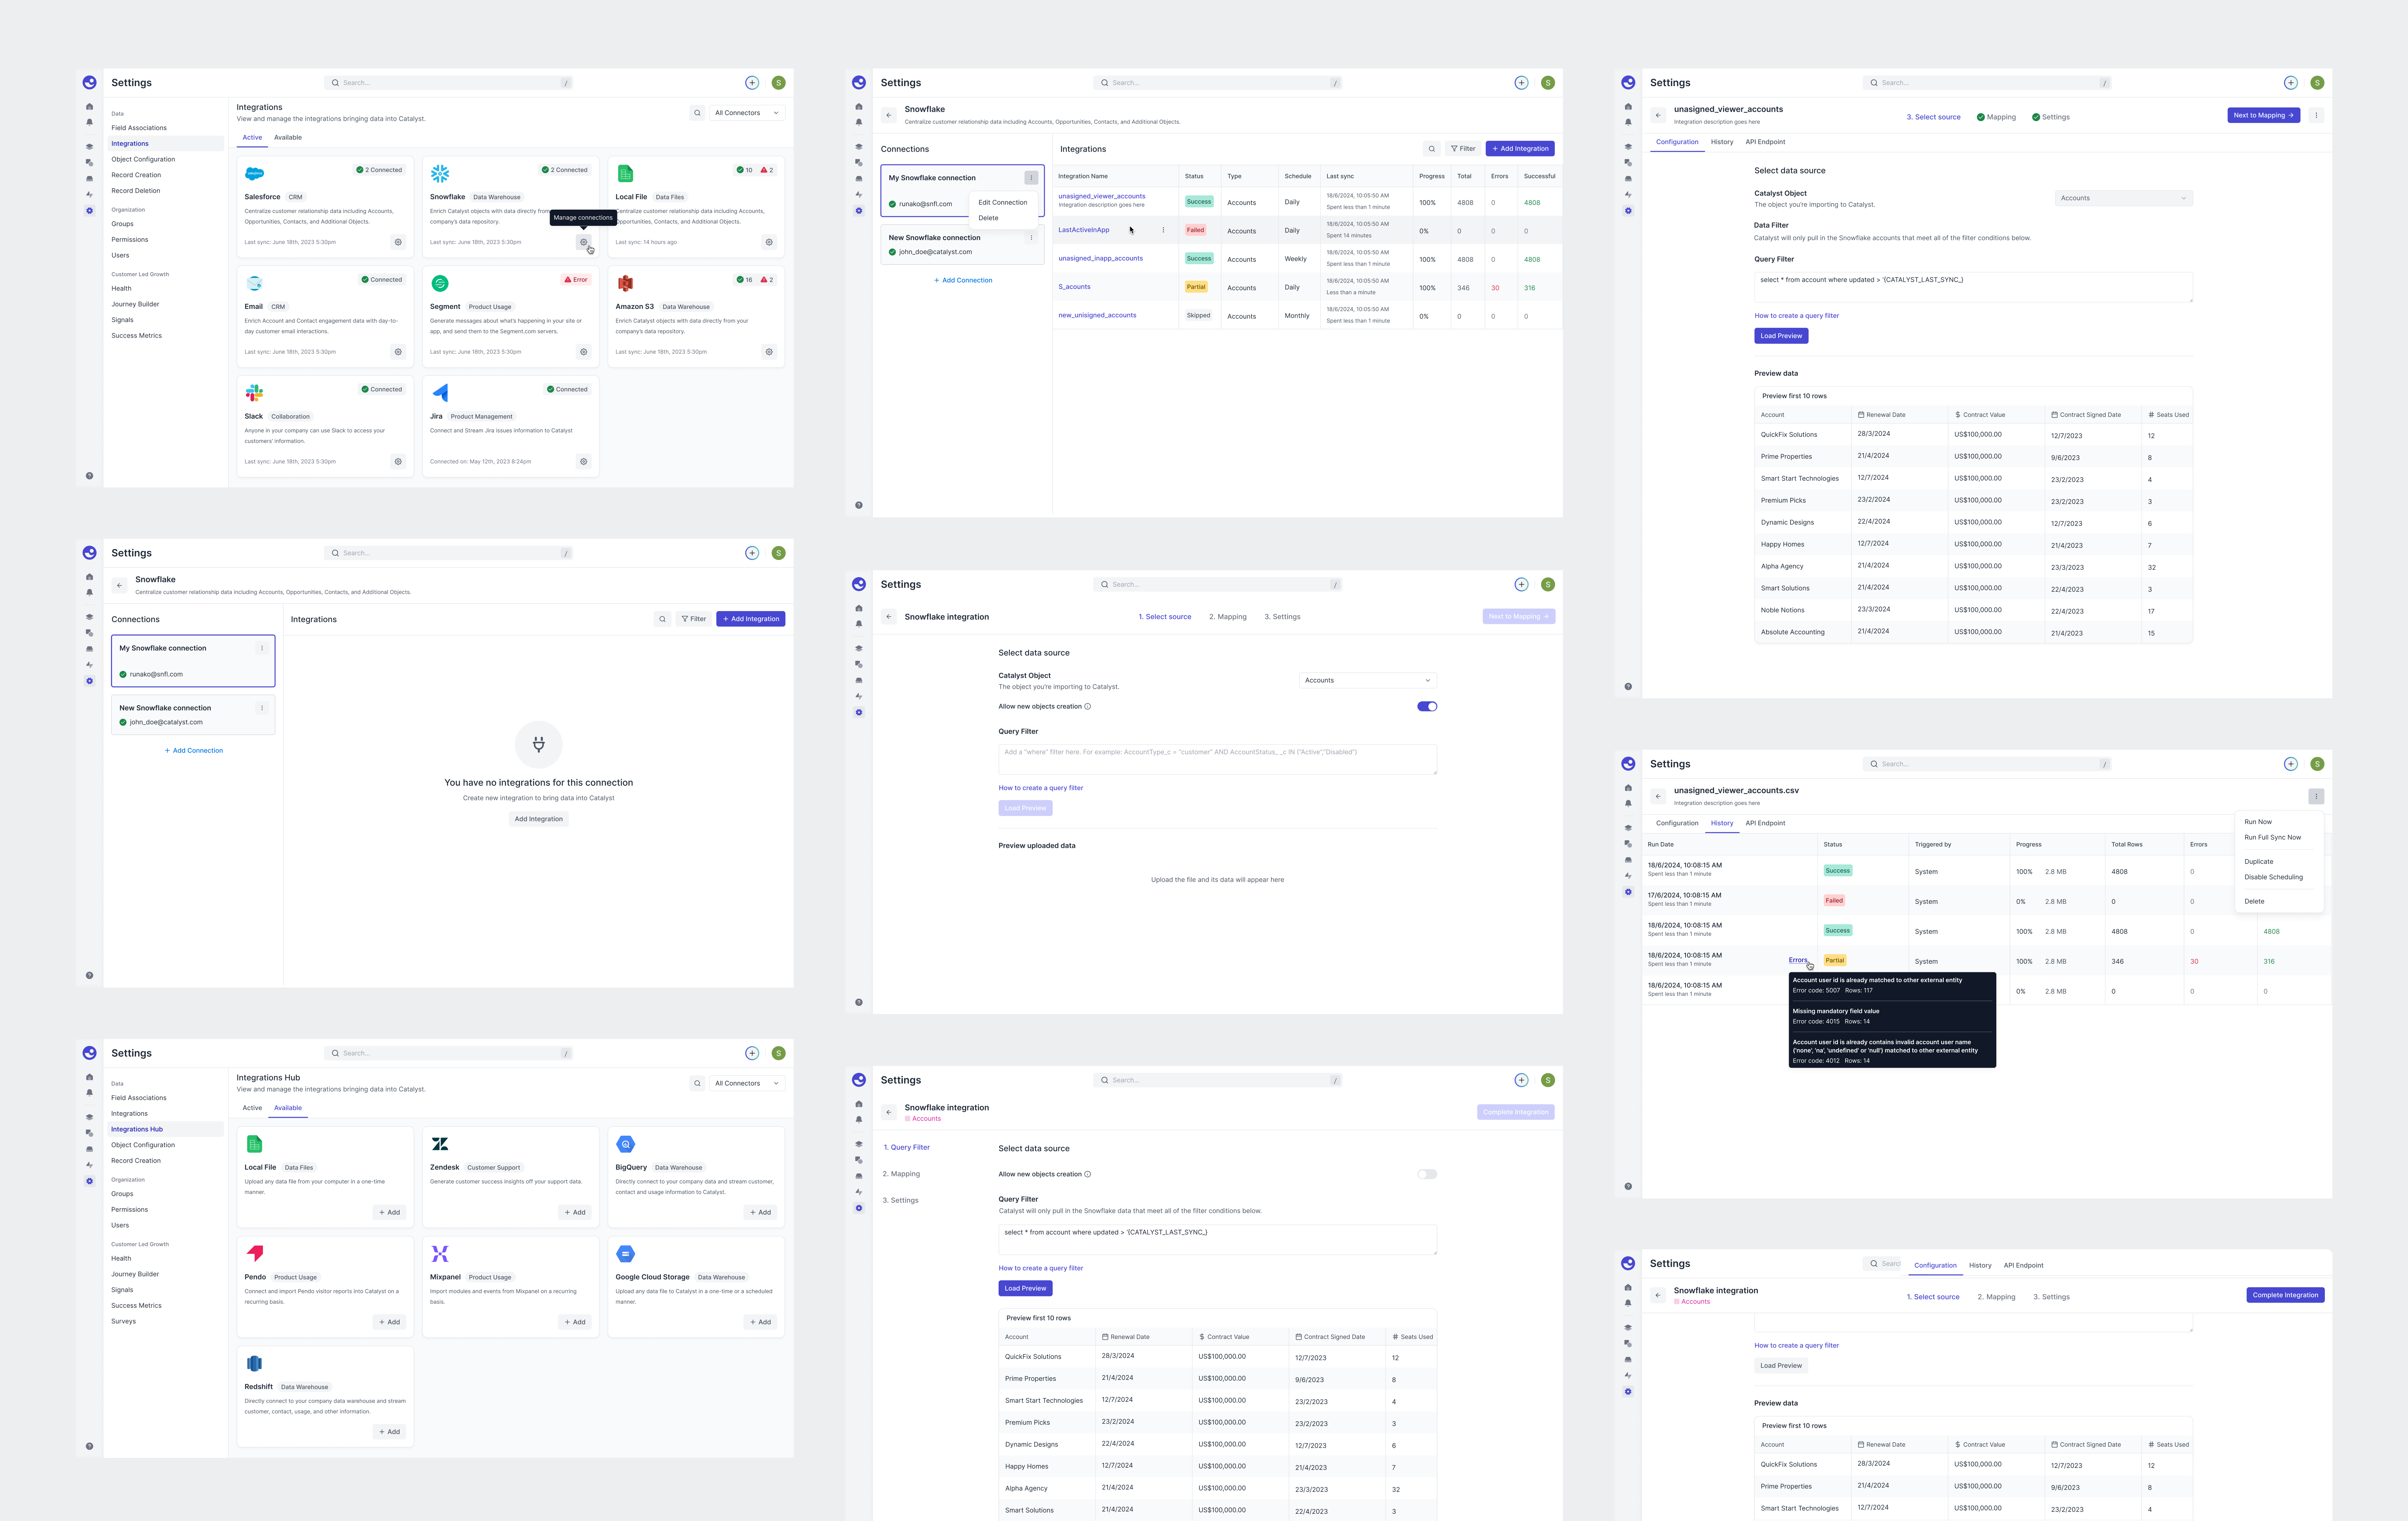This screenshot has height=1521, width=2408.
Task: Open the gear settings on the Salesforce card
Action: (x=398, y=242)
